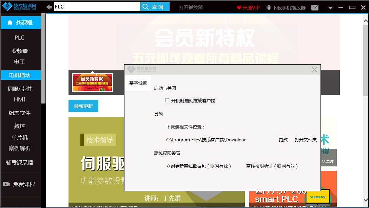Enable 开机时启动技成客户端 checkbox

tap(167, 100)
